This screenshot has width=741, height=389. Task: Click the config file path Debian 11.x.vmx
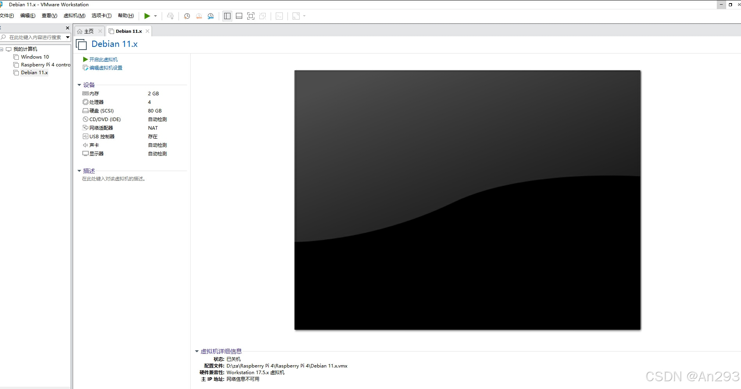(287, 366)
